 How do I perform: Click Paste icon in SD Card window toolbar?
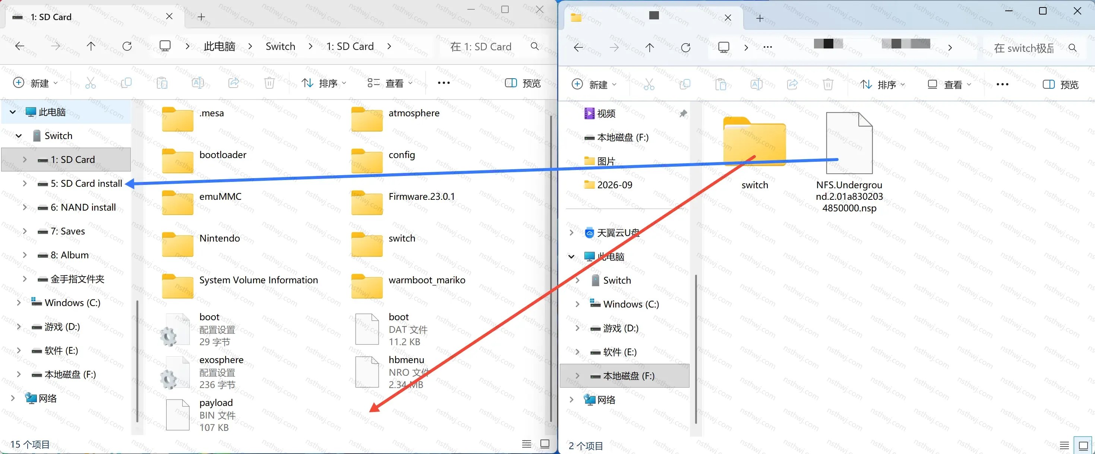coord(162,83)
